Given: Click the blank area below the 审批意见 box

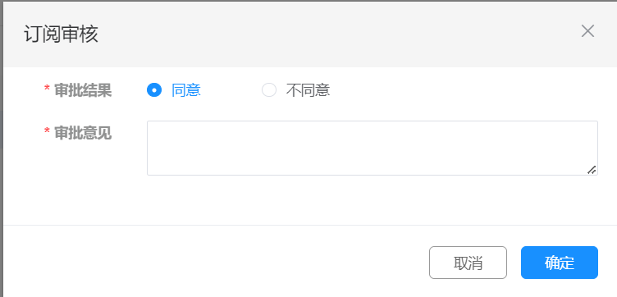Looking at the screenshot, I should pos(372,200).
